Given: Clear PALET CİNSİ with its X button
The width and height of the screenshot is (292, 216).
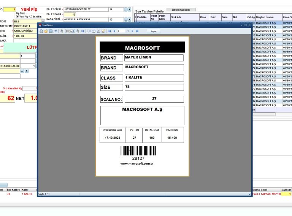Looking at the screenshot, I should click(x=130, y=10).
